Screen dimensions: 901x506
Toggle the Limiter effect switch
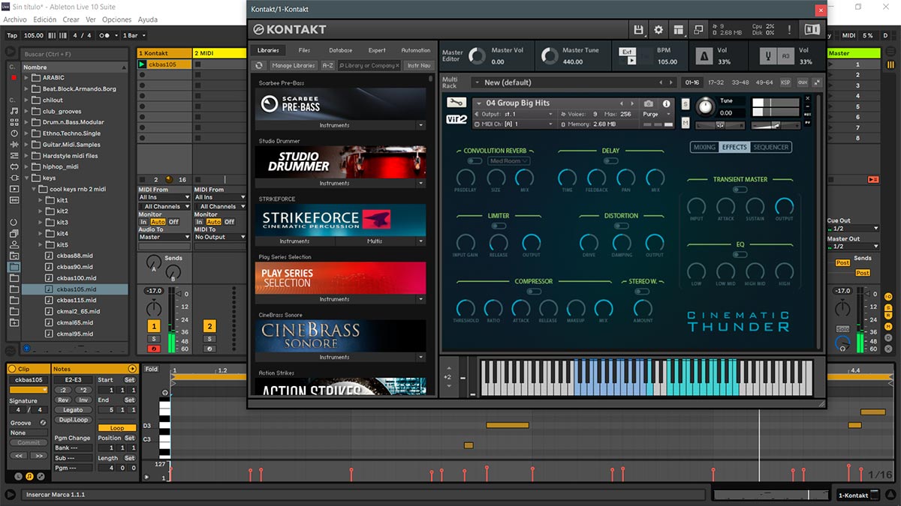(499, 226)
